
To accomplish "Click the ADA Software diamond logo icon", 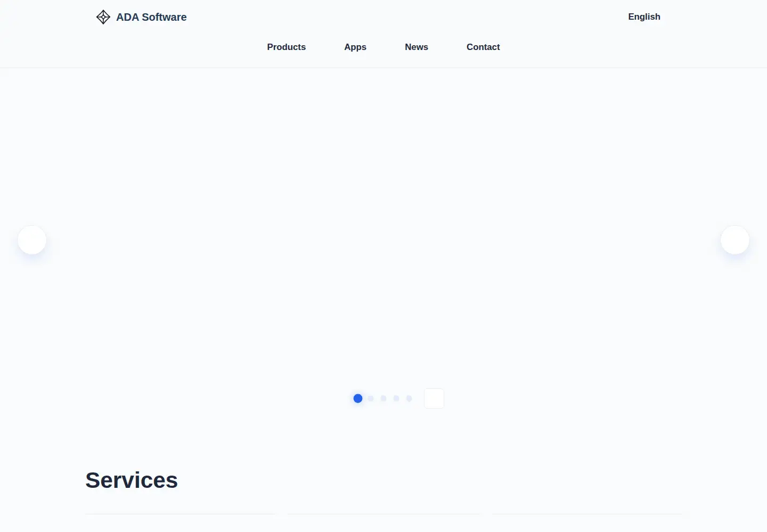I will pos(103,17).
